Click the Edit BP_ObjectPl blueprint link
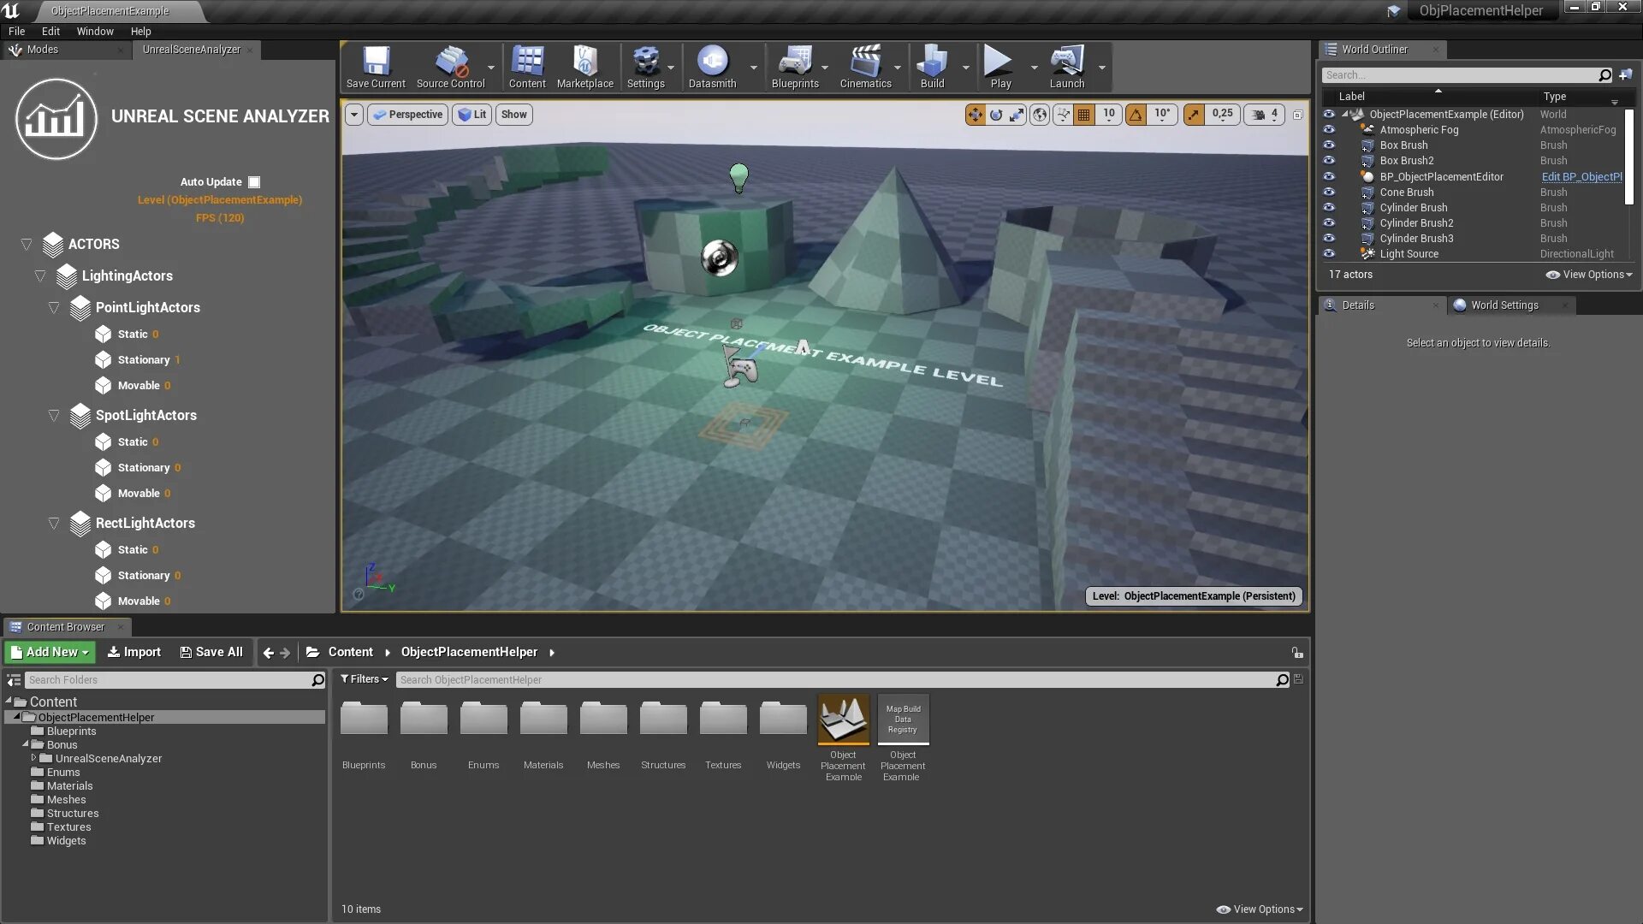Screen dimensions: 1643x924 1581,177
